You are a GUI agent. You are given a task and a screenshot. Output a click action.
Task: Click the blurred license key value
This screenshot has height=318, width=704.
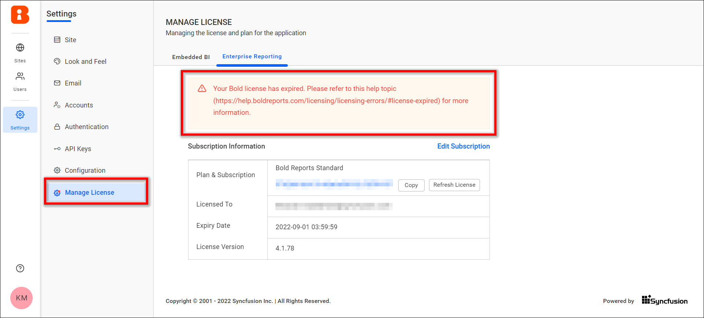(x=334, y=183)
